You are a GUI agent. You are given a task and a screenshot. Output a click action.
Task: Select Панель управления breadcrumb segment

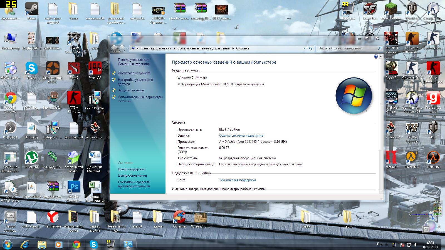tap(156, 48)
